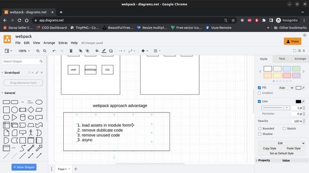This screenshot has width=309, height=173.
Task: Expand the Edit style dropdown
Action: 281,143
